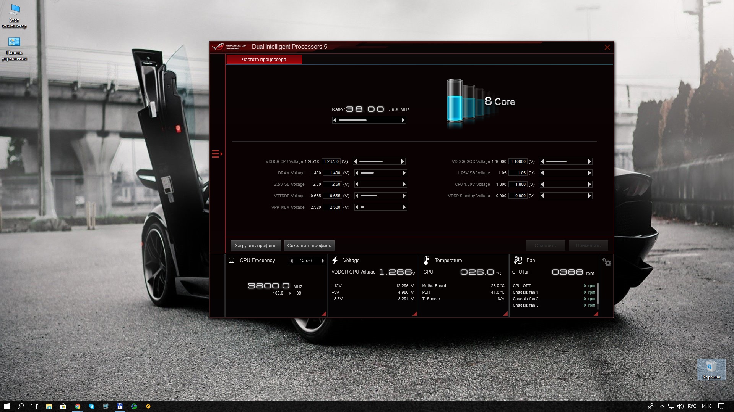Click the Temperature thermometer icon
The width and height of the screenshot is (734, 412).
426,260
